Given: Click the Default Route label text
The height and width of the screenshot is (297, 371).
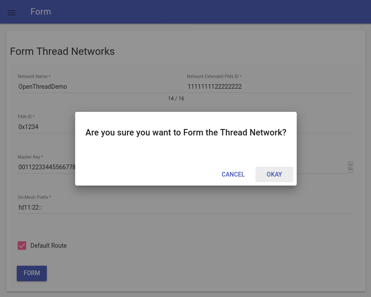Looking at the screenshot, I should click(x=49, y=246).
